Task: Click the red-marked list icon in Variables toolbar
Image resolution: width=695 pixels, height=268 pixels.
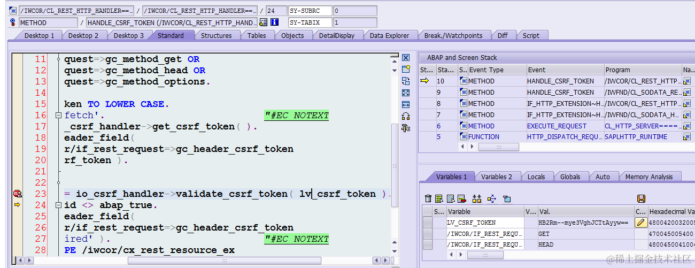Action: 462,198
